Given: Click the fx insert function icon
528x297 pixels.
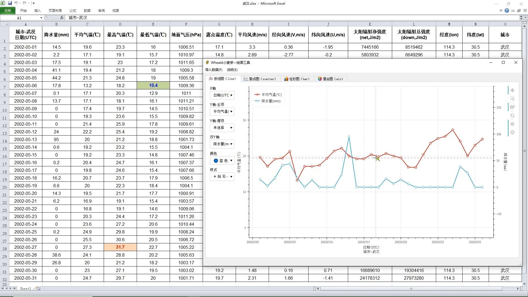Looking at the screenshot, I should (62, 18).
